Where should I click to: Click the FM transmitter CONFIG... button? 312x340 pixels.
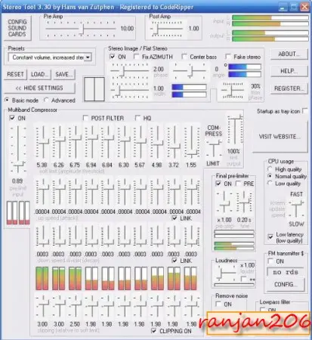286,284
